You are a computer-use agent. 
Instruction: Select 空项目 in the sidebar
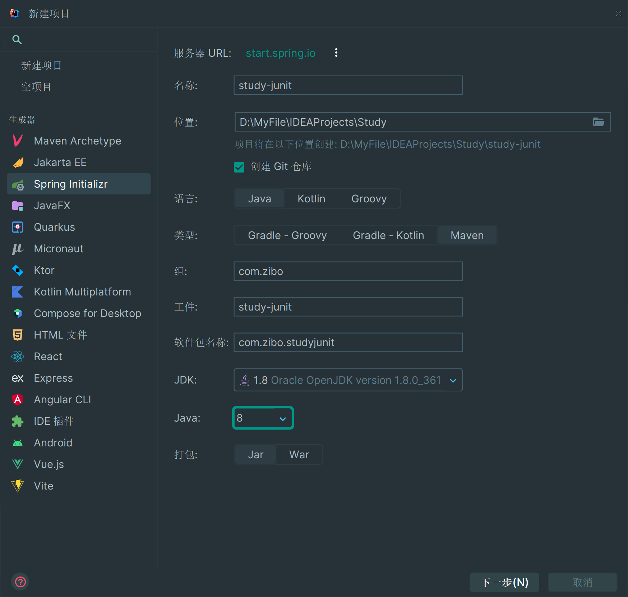36,87
